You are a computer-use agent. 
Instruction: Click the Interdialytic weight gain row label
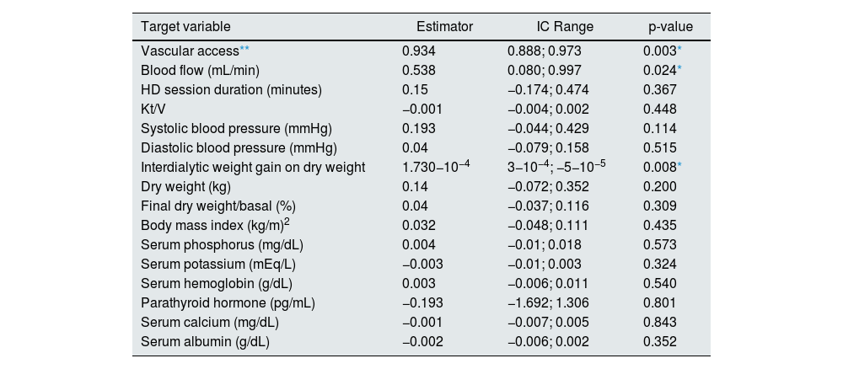point(253,168)
